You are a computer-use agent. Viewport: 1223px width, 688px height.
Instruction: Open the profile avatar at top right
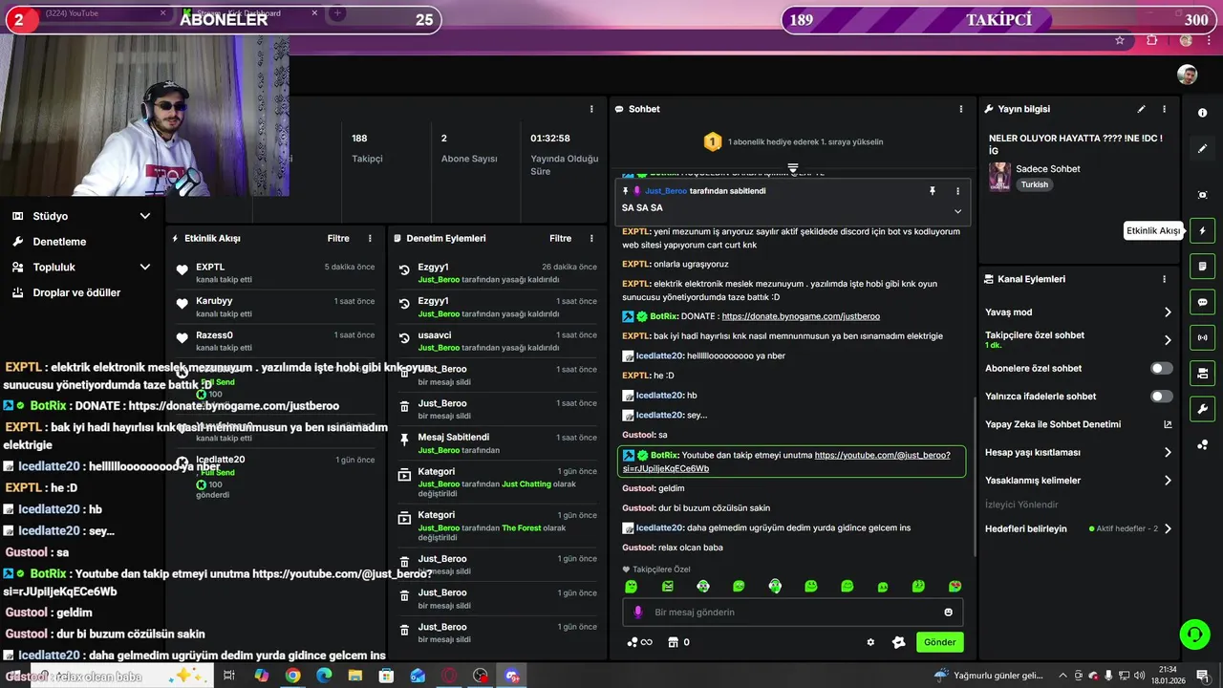1187,75
